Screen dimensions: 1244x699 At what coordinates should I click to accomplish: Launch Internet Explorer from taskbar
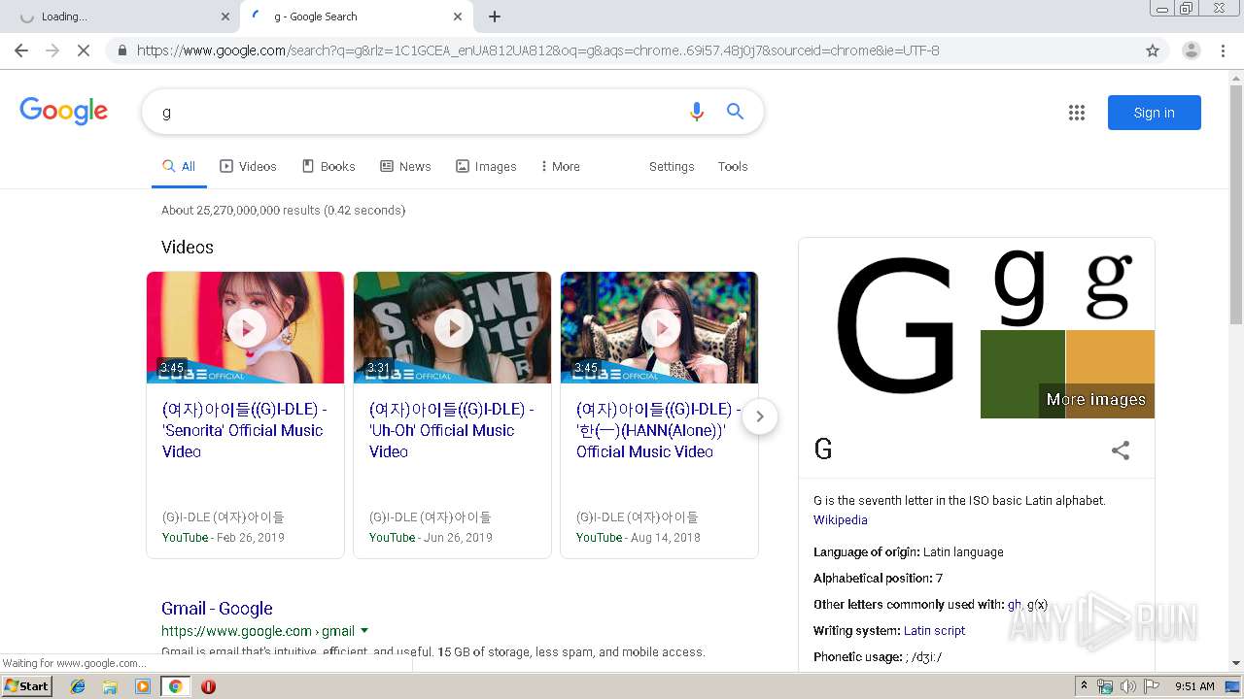click(78, 686)
